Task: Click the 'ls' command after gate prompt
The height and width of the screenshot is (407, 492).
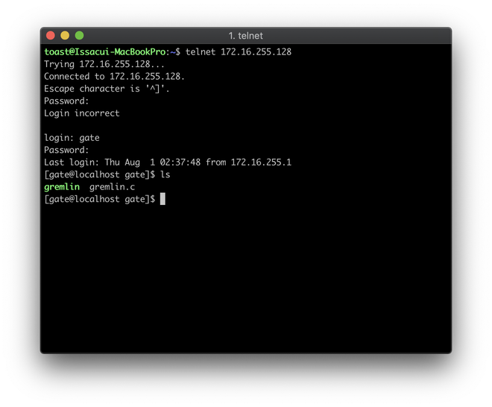Action: pos(165,174)
